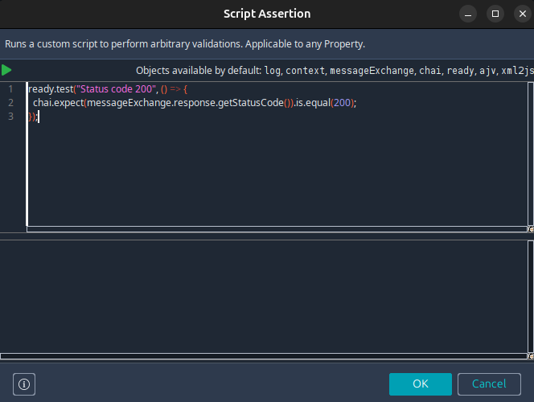Place cursor on line 1 ready.test code

[108, 89]
